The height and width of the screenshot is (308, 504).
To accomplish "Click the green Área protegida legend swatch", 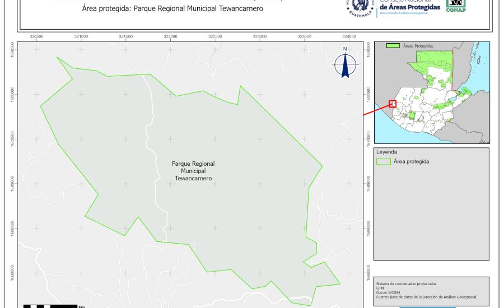I will (x=384, y=161).
